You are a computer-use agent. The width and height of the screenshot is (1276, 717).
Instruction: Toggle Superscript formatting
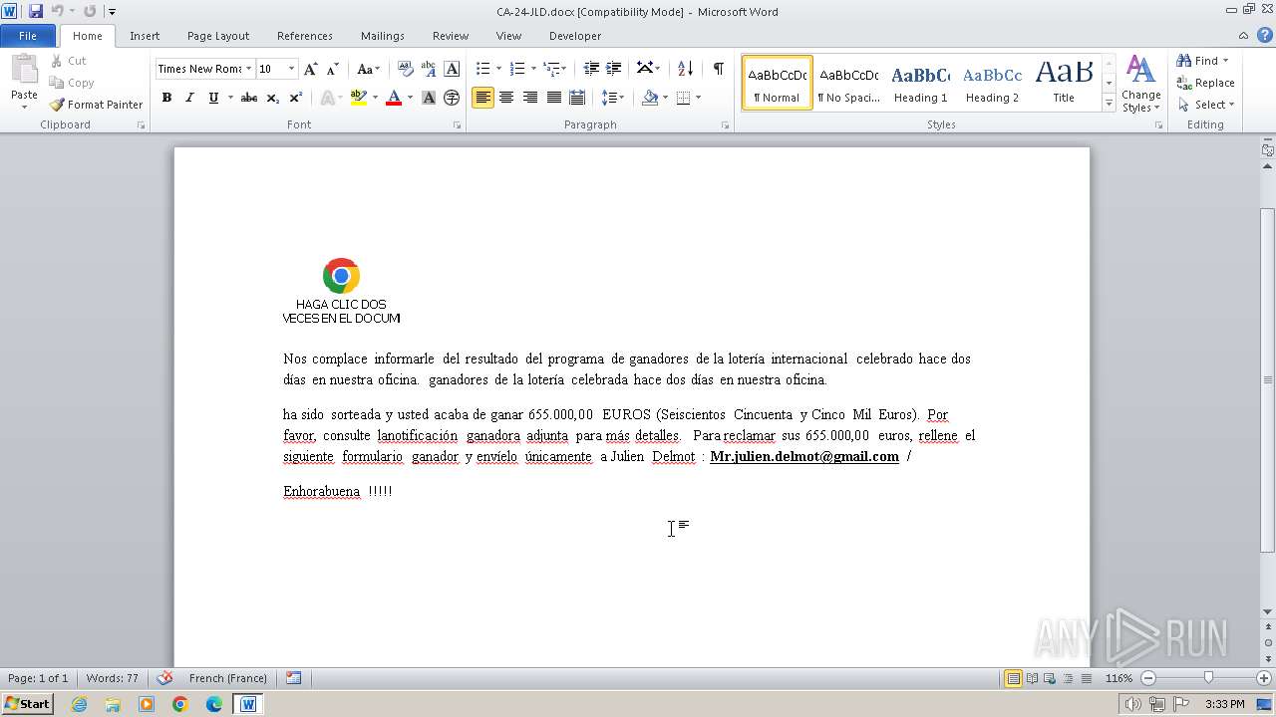pos(295,98)
